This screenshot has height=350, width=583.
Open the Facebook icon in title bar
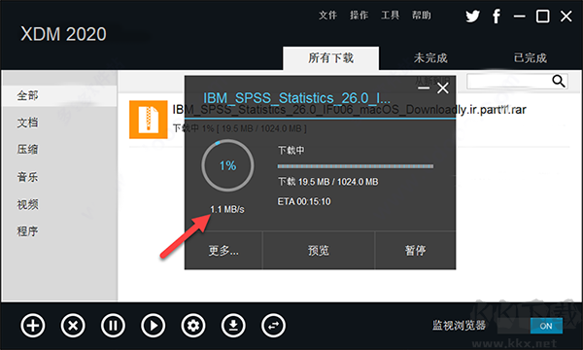coord(496,16)
